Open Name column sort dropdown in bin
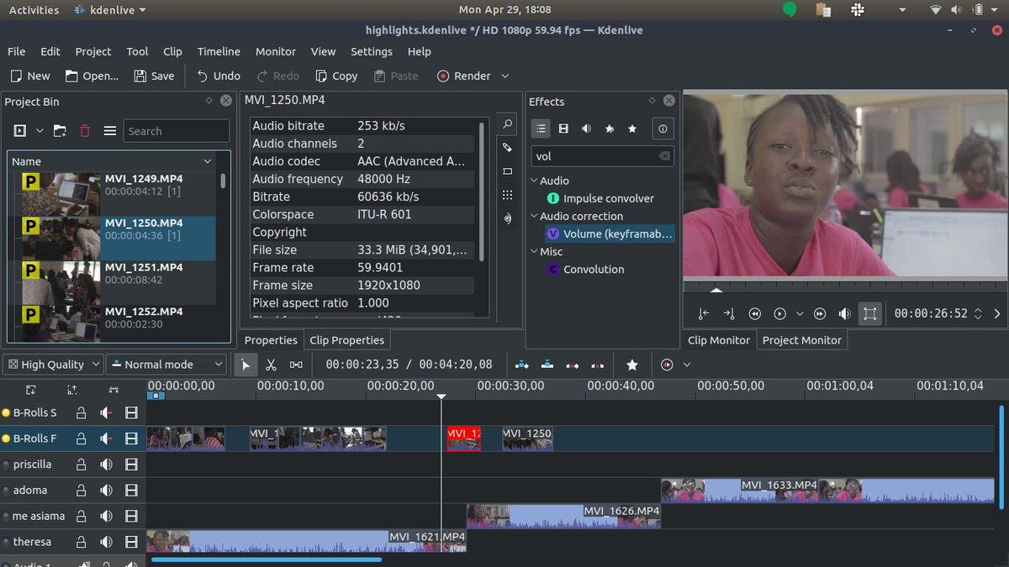1009x567 pixels. pos(208,161)
